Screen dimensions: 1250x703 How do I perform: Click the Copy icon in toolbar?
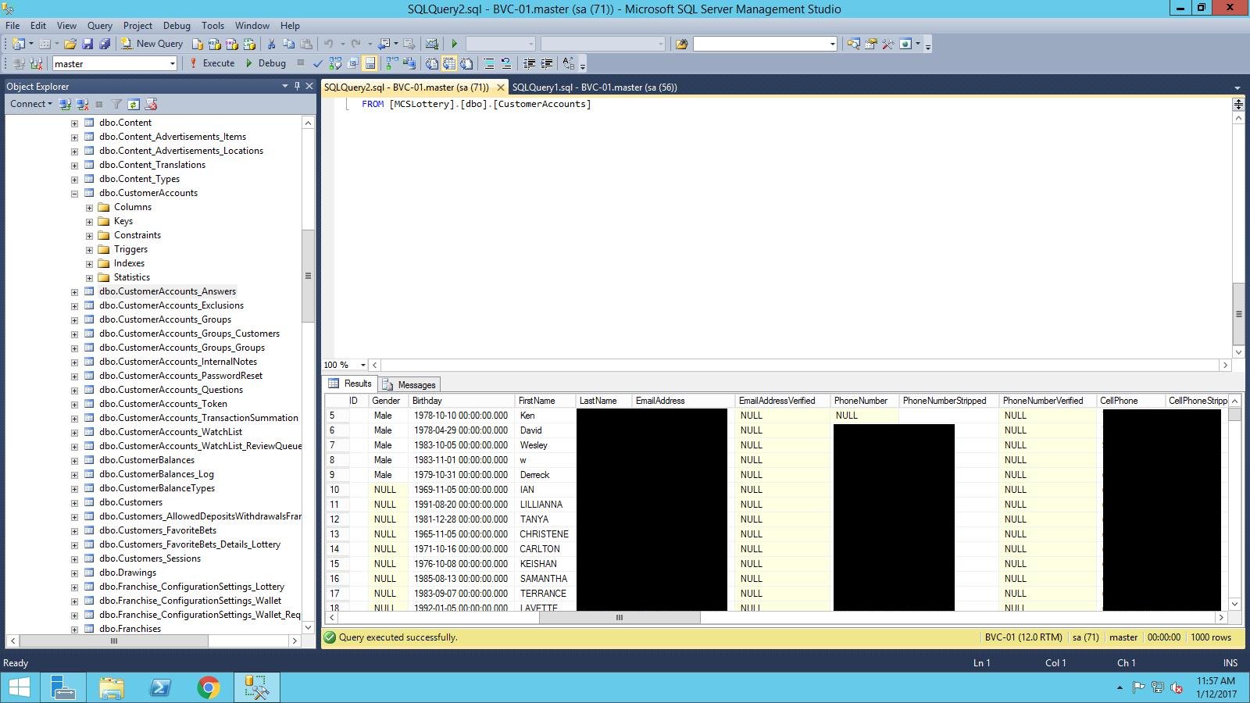coord(288,44)
